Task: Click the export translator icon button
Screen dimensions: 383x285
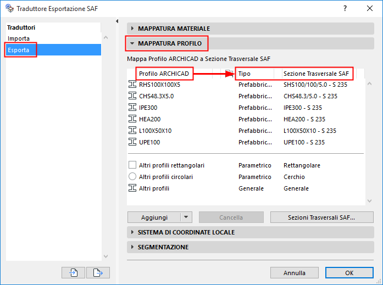Action: (98, 272)
